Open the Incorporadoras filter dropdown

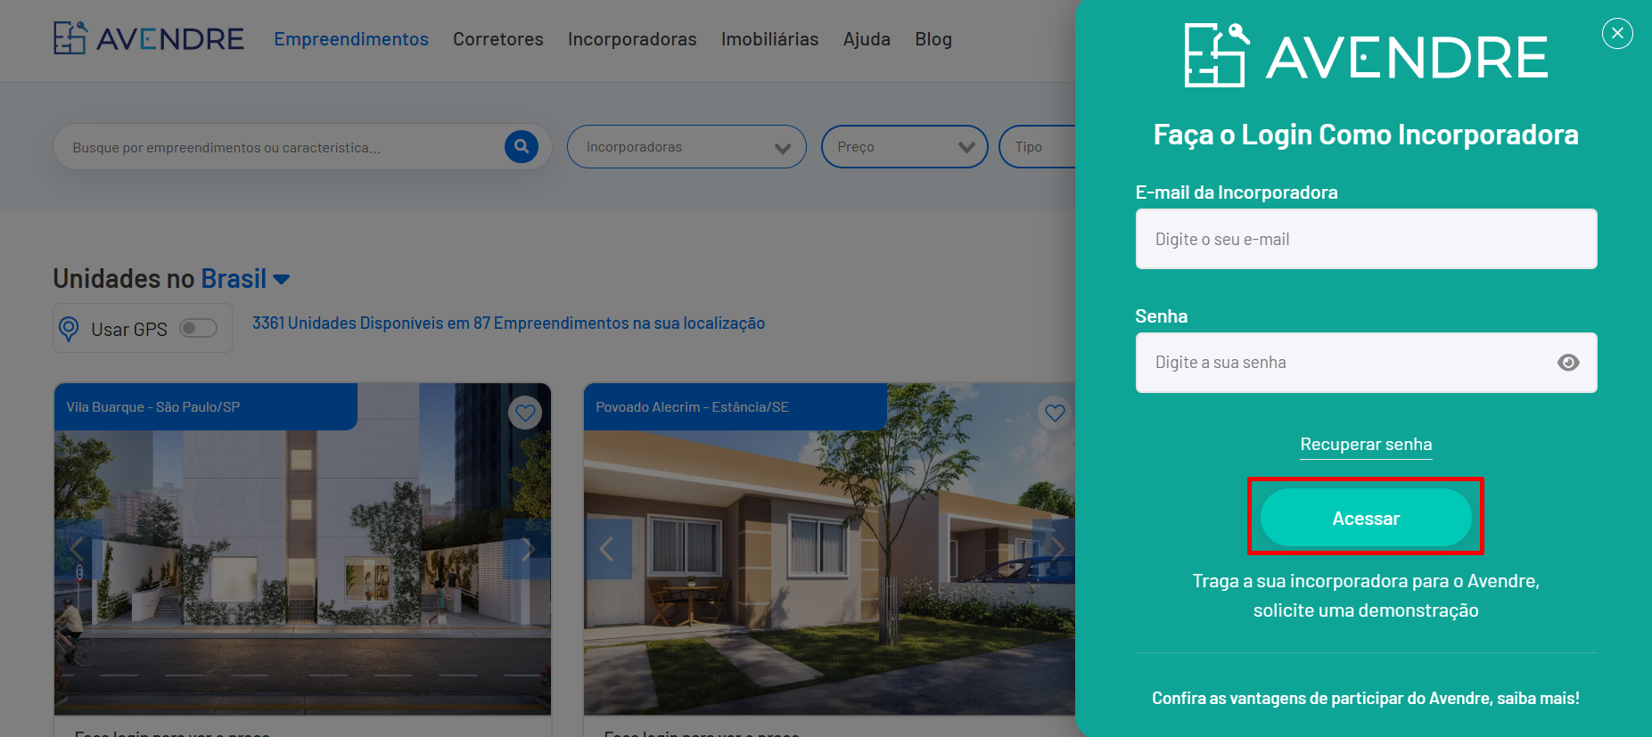click(686, 147)
